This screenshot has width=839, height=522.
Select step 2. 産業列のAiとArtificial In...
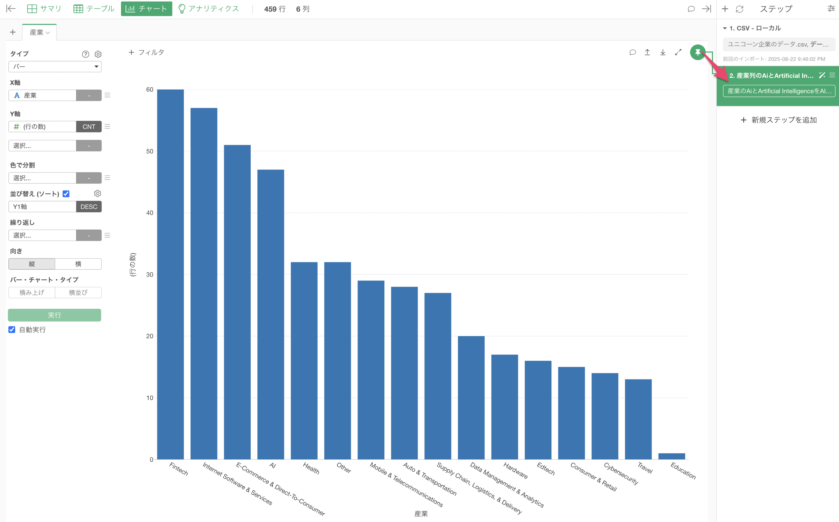771,76
